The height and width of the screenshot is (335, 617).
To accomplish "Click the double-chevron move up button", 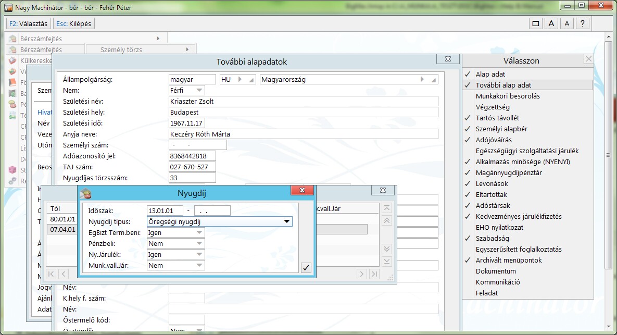I will point(386,220).
